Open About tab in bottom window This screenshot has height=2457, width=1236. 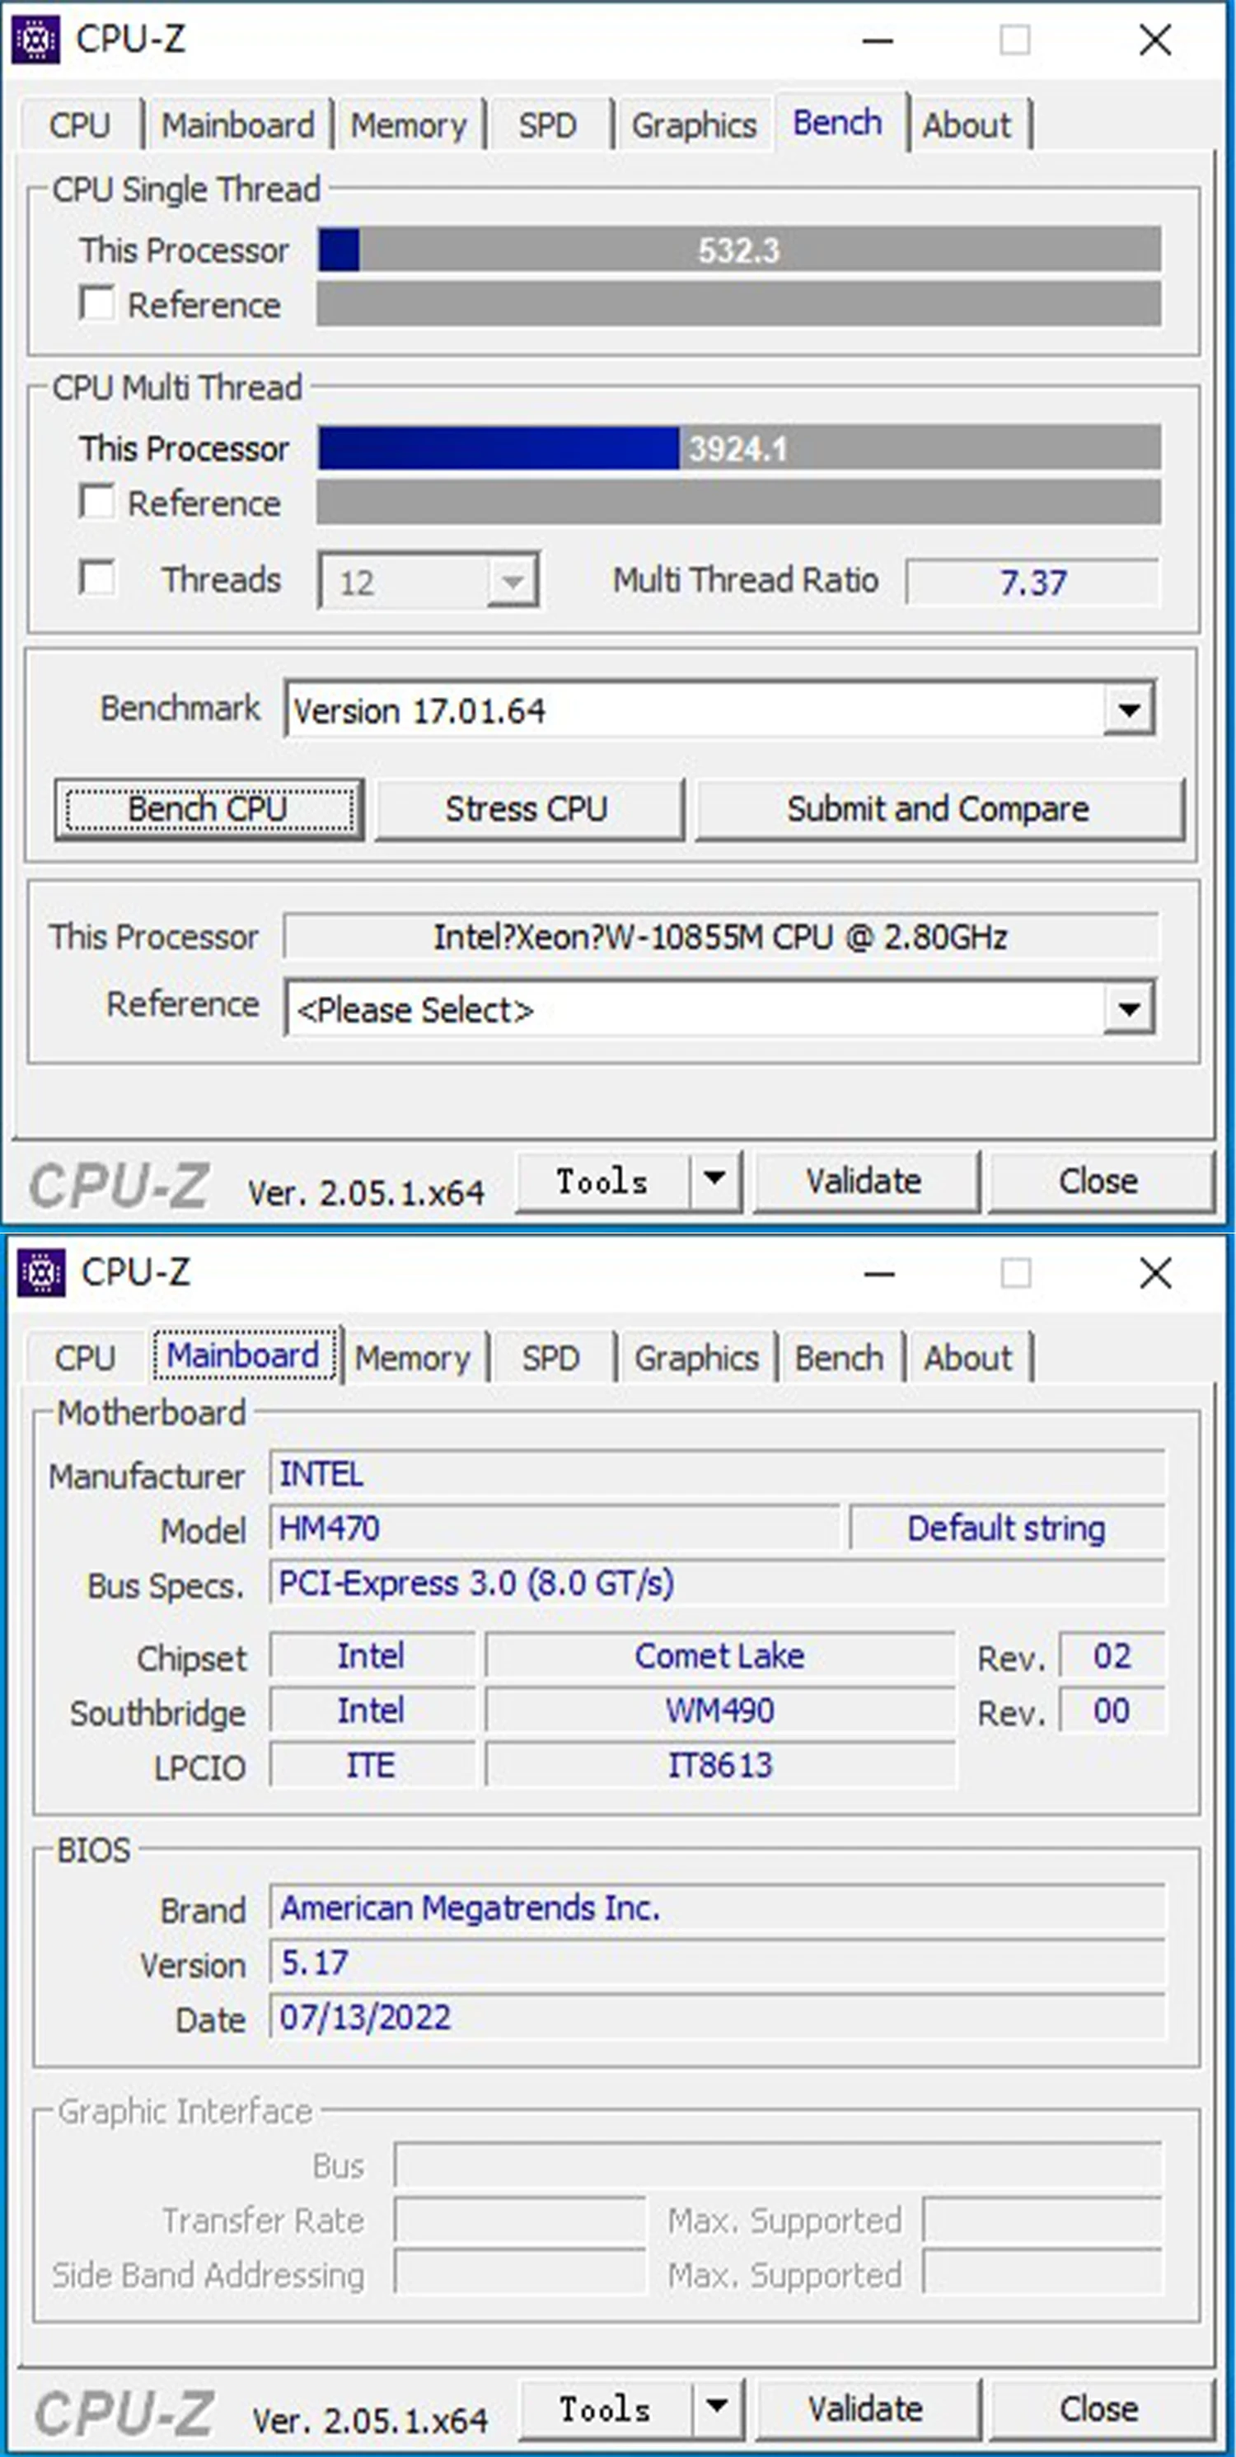click(968, 1358)
